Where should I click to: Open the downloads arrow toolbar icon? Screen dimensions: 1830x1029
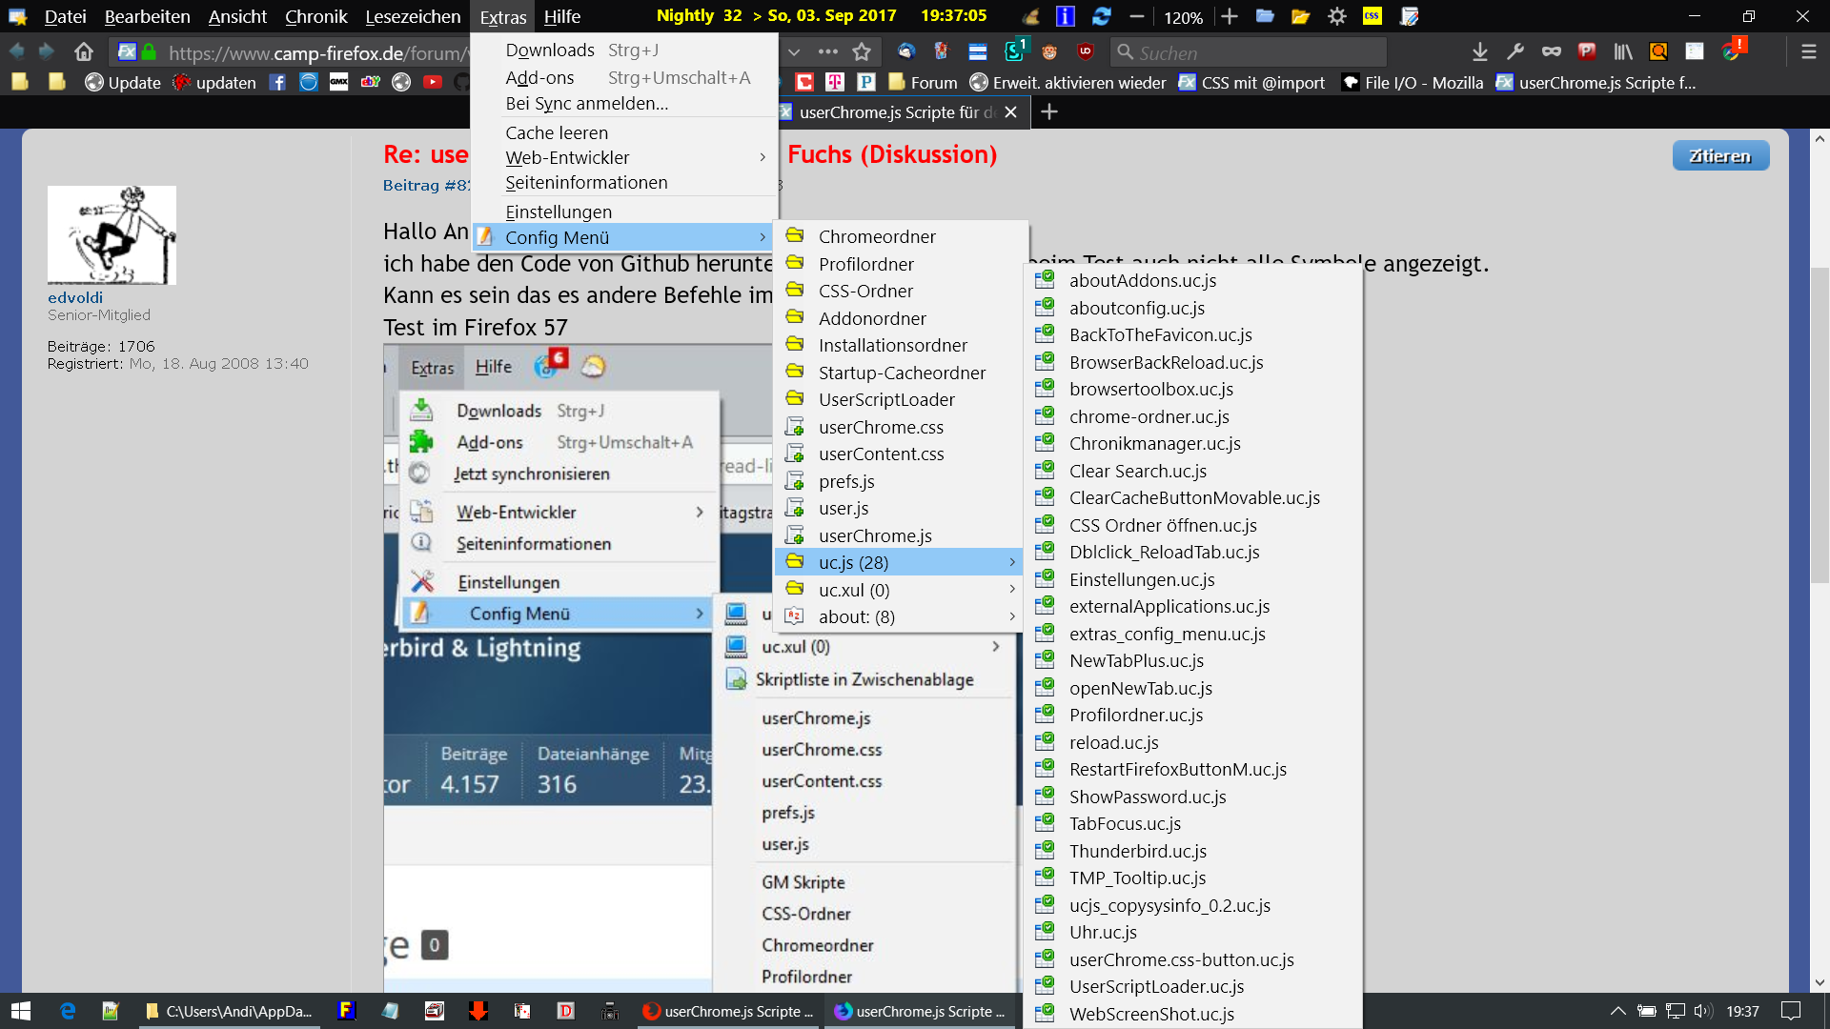(x=1479, y=51)
